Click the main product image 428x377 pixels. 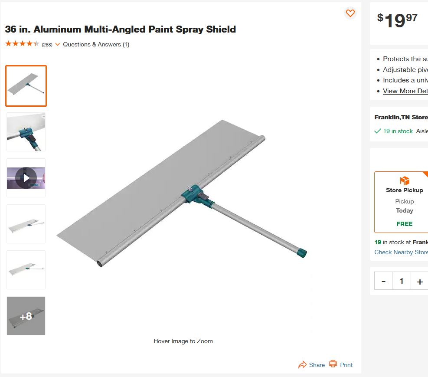182,193
